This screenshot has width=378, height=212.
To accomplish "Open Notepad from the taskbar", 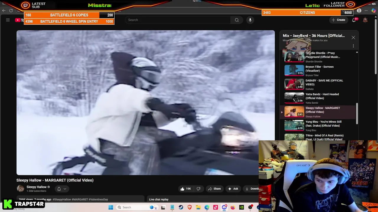I will coord(172,207).
